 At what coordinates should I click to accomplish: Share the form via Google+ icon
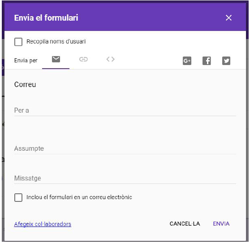click(x=187, y=61)
